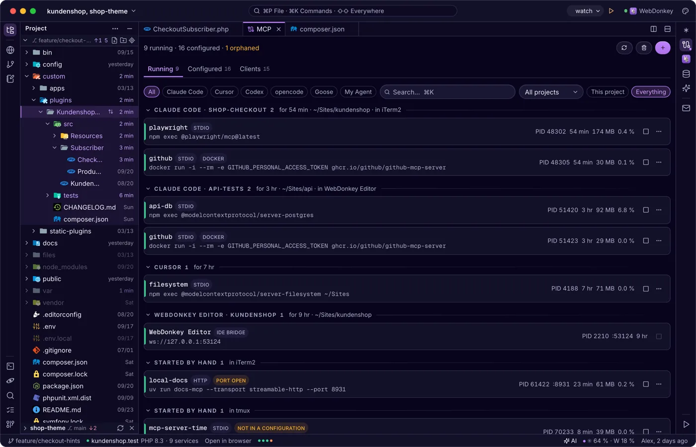Screen dimensions: 696x447
Task: Filter servers by Claude Code
Action: pos(185,92)
